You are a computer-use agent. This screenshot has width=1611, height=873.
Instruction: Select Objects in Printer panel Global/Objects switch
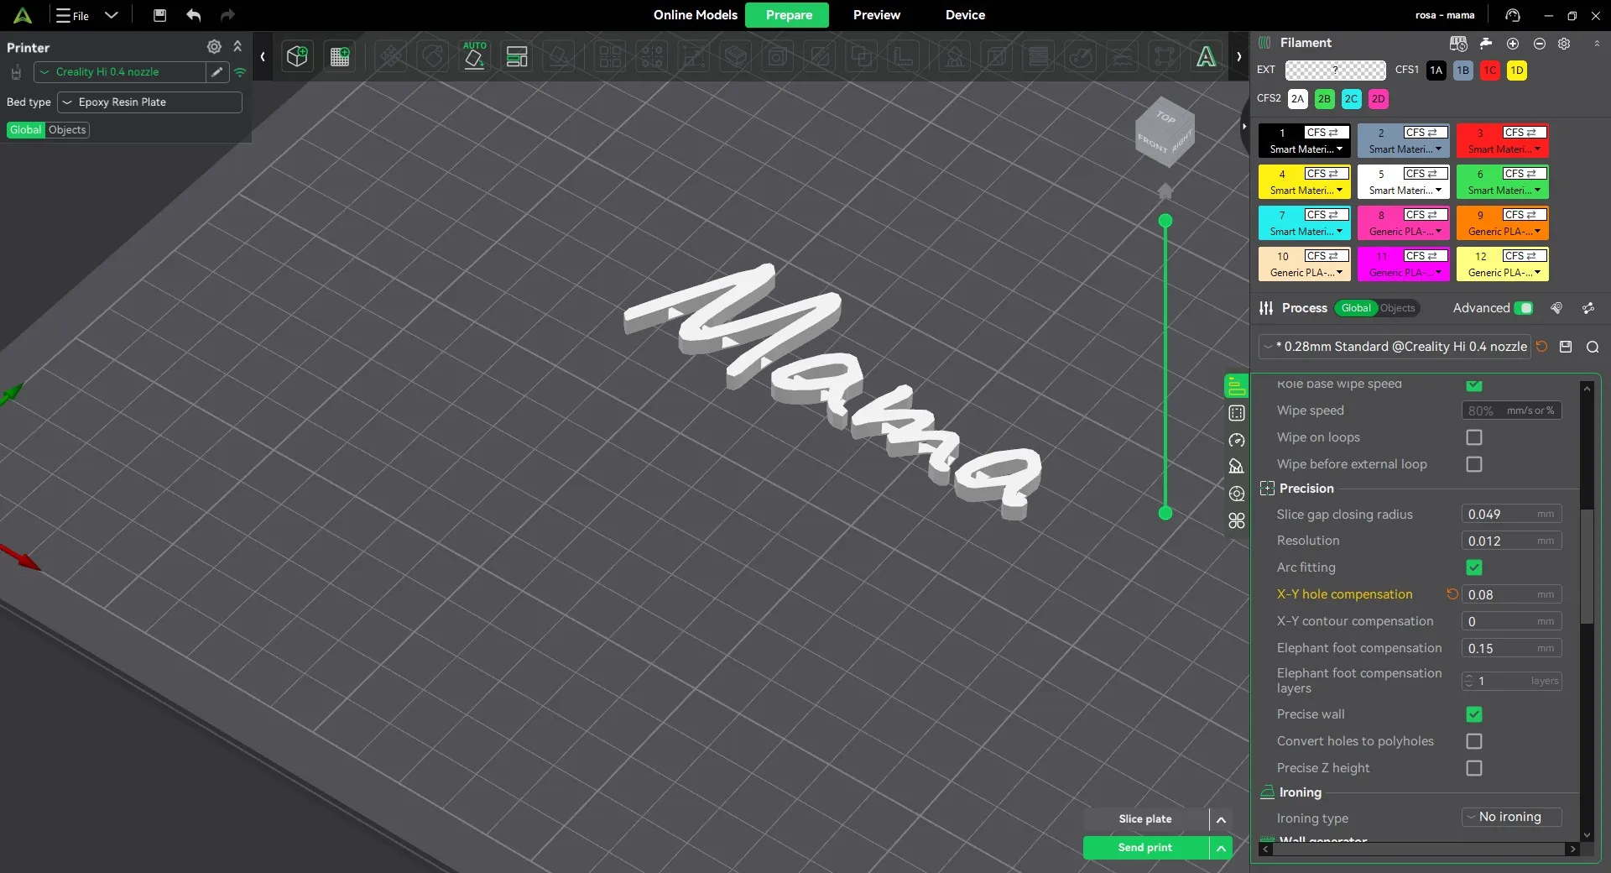[67, 130]
